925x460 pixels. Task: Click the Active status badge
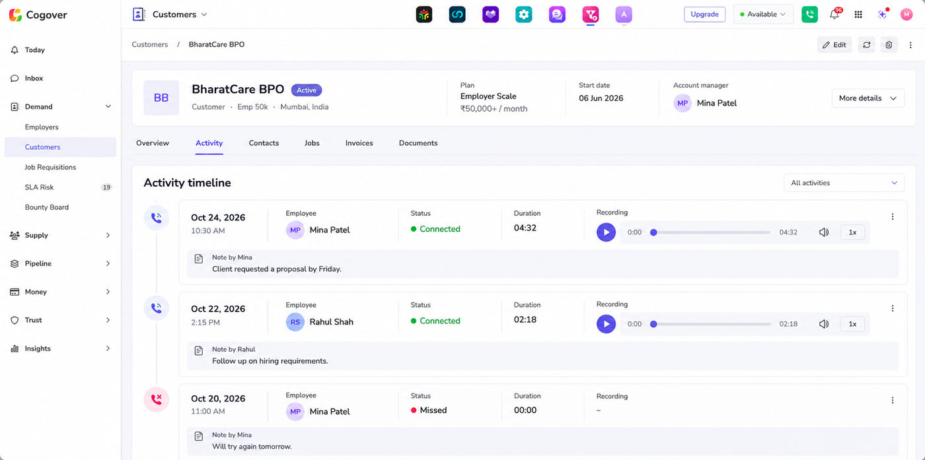coord(307,90)
